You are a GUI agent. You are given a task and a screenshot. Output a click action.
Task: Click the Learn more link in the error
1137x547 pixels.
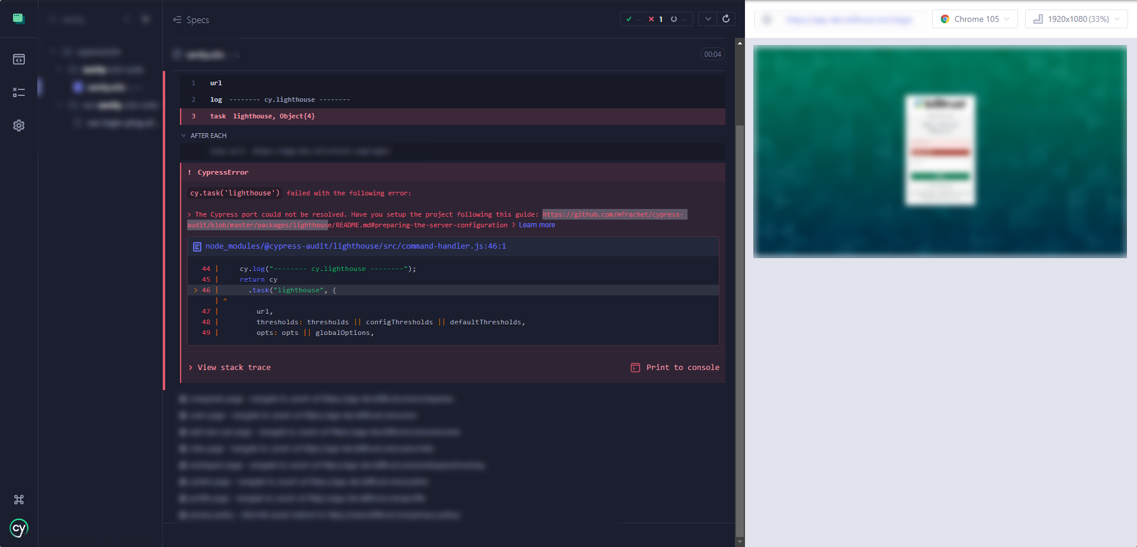pyautogui.click(x=537, y=225)
